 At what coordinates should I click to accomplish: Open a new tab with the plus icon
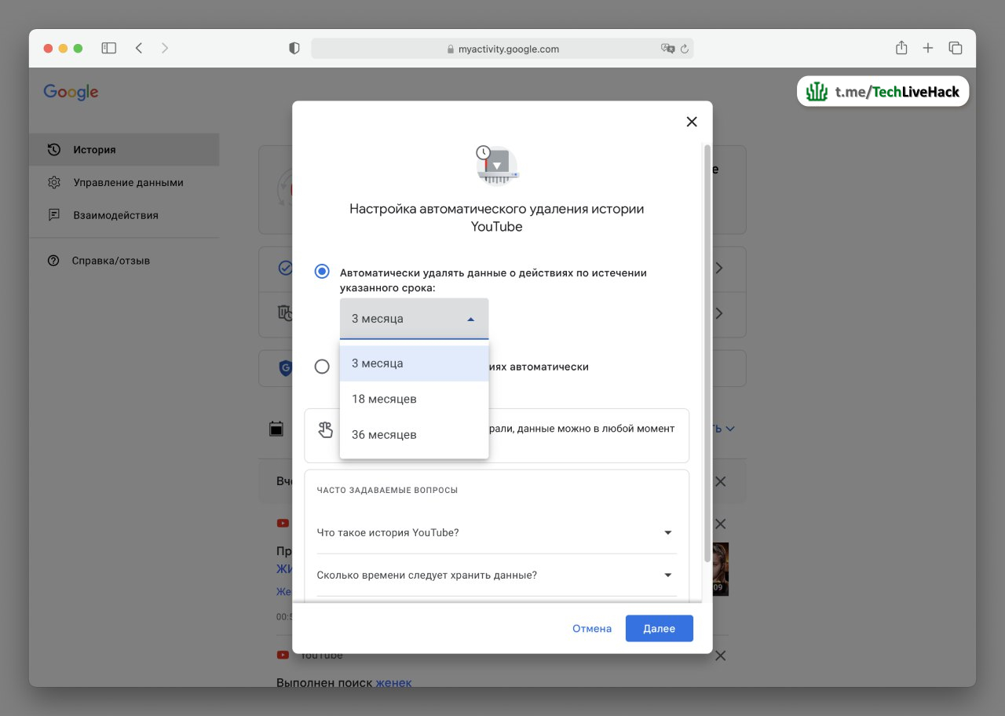[928, 48]
